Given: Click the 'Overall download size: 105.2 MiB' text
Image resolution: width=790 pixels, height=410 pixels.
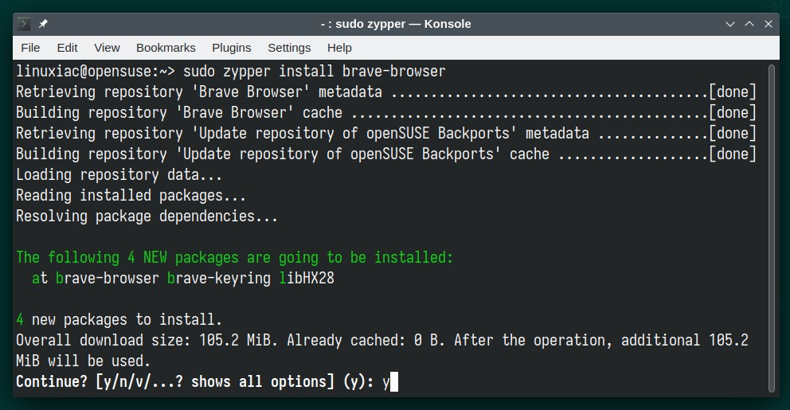Looking at the screenshot, I should point(147,340).
